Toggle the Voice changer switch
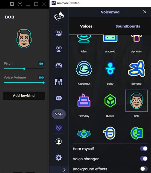Image resolution: width=151 pixels, height=173 pixels. 144,159
